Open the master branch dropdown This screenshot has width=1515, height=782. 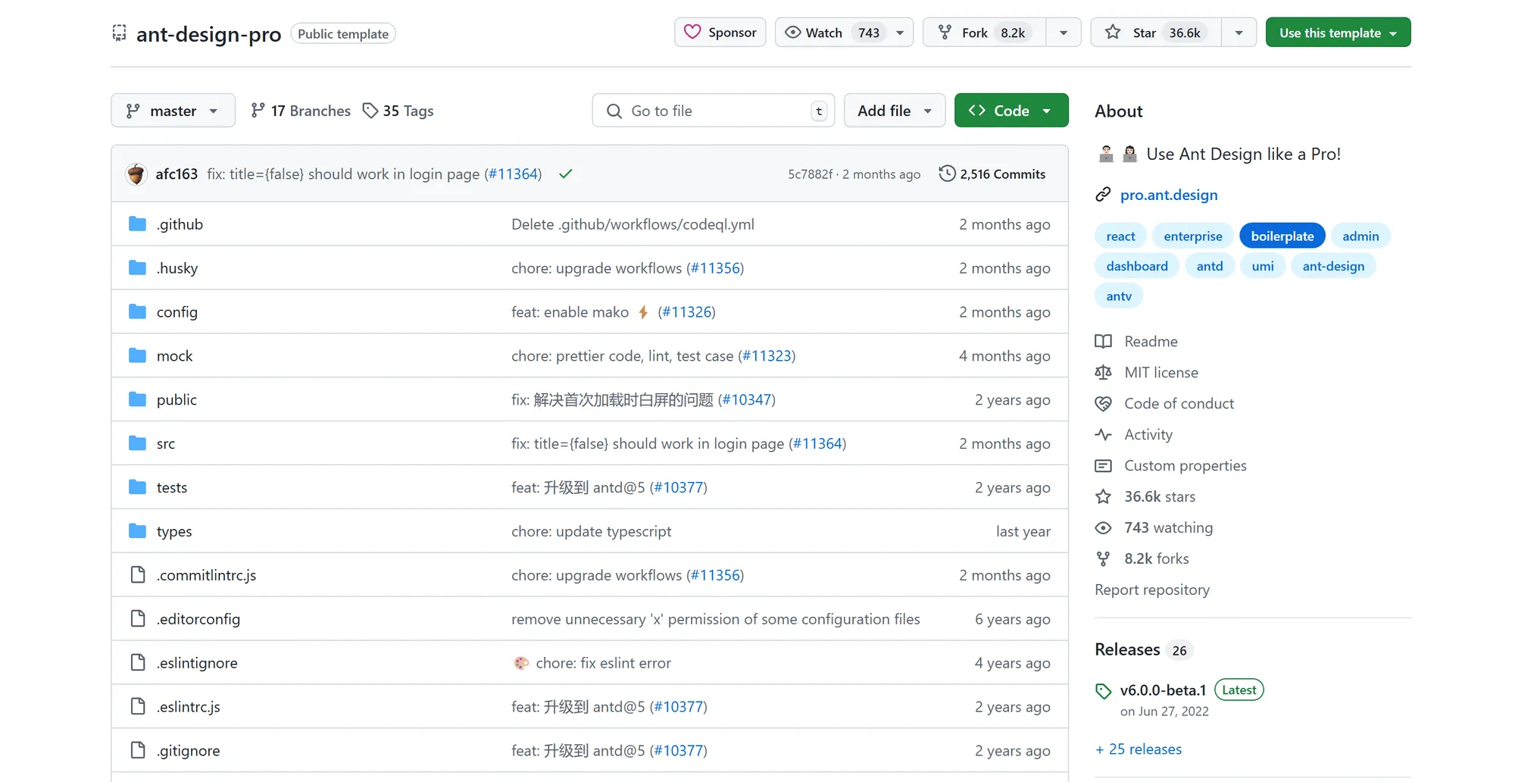point(173,111)
